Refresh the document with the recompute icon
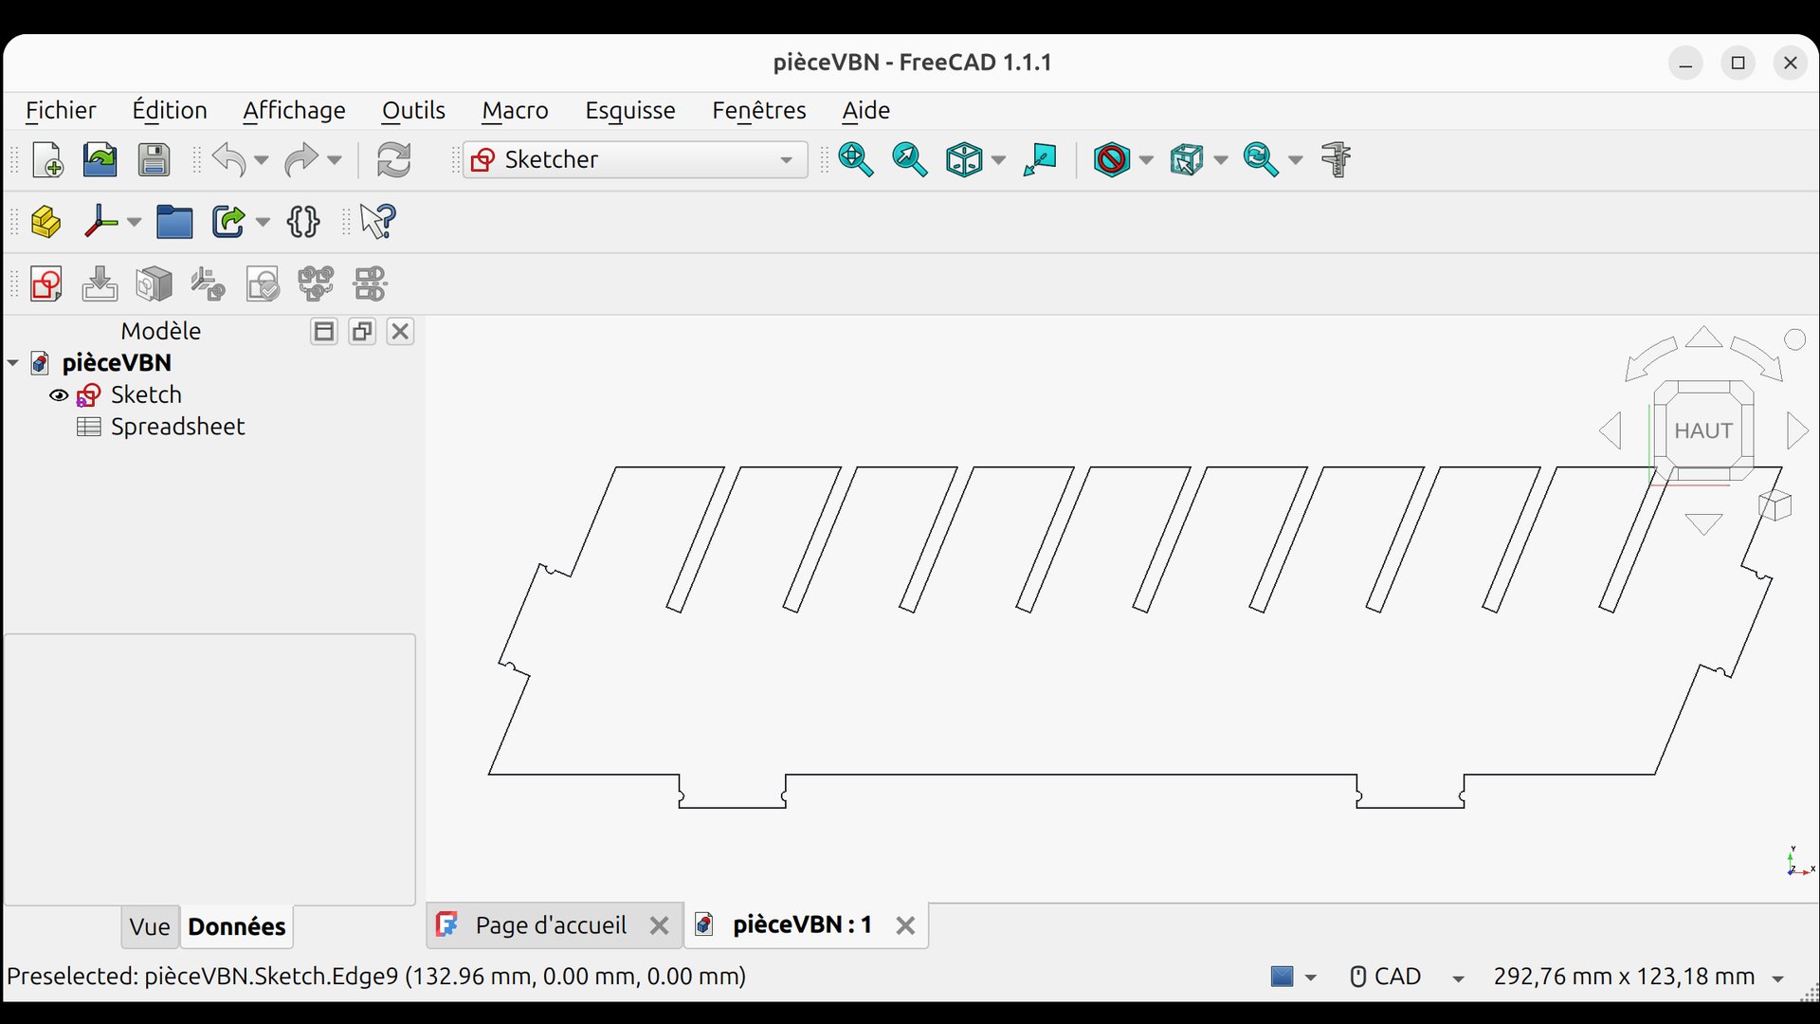Screen dimensions: 1820x1024 (x=393, y=159)
